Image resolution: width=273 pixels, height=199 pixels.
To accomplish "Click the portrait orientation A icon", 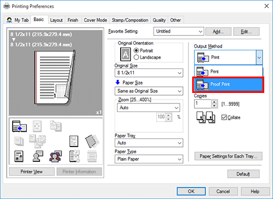I will coord(126,54).
